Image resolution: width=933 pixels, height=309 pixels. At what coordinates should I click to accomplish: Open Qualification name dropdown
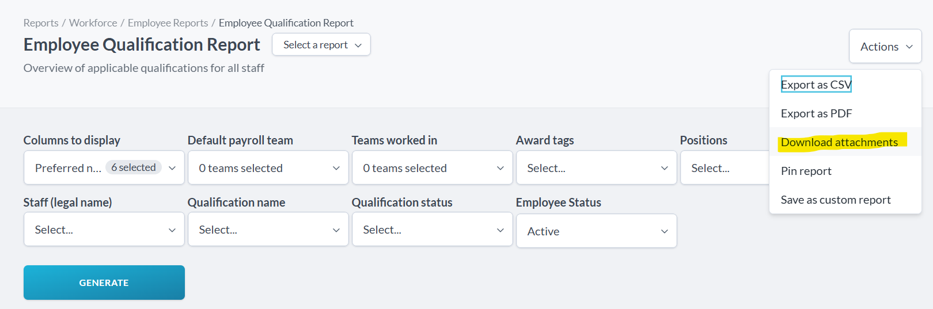(x=268, y=230)
